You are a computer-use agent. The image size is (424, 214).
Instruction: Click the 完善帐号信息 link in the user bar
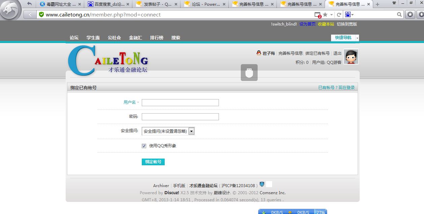tap(291, 53)
